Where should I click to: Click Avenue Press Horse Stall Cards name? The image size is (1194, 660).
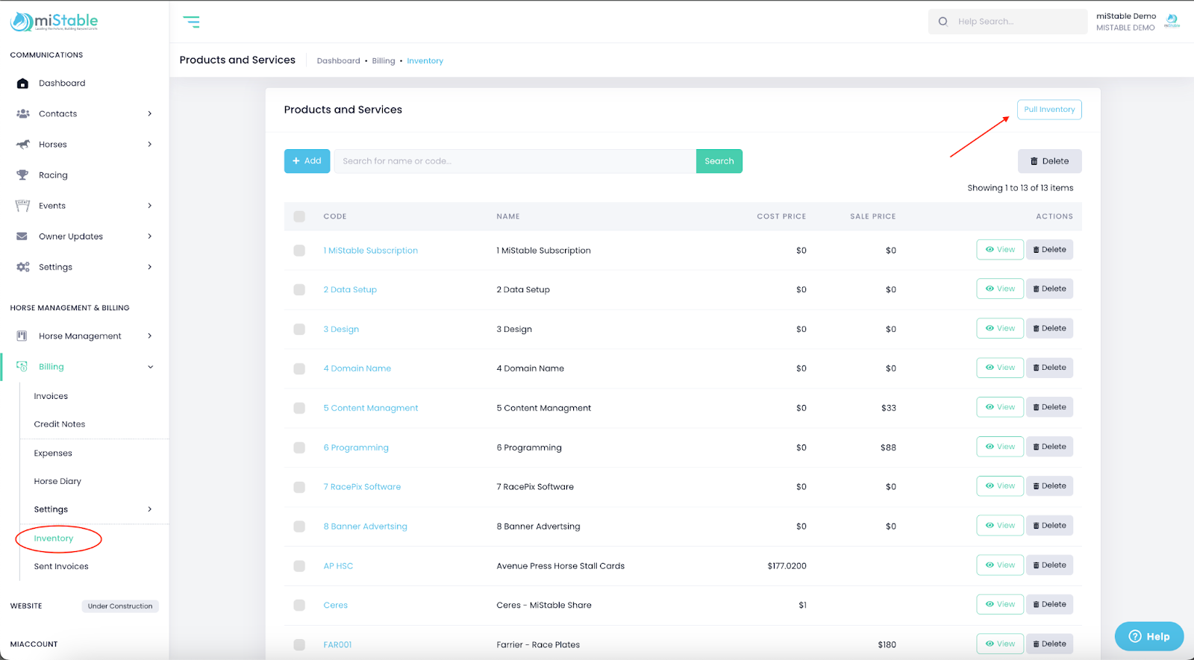click(x=560, y=566)
